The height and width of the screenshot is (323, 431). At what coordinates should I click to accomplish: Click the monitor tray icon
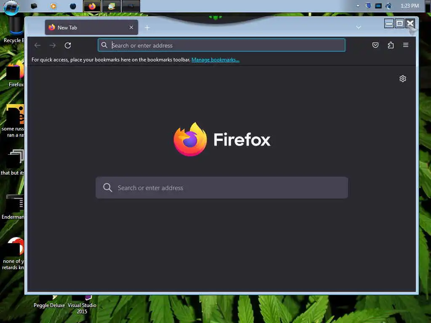(x=378, y=6)
